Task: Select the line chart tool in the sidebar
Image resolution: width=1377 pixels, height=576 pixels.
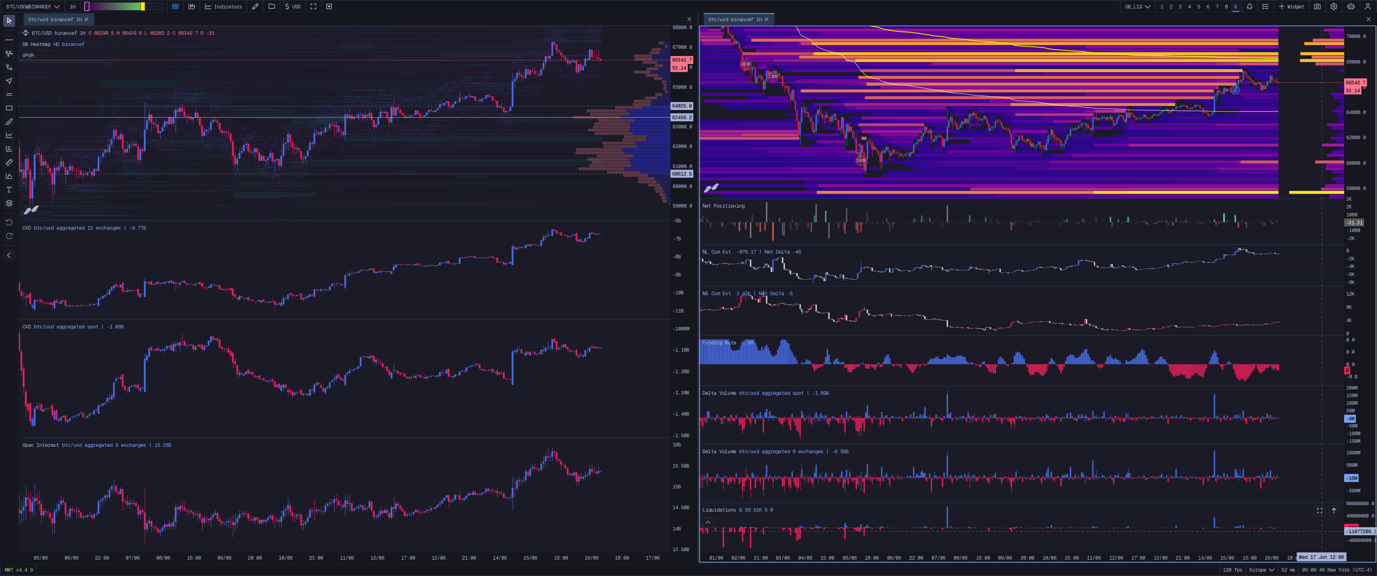Action: coord(9,135)
